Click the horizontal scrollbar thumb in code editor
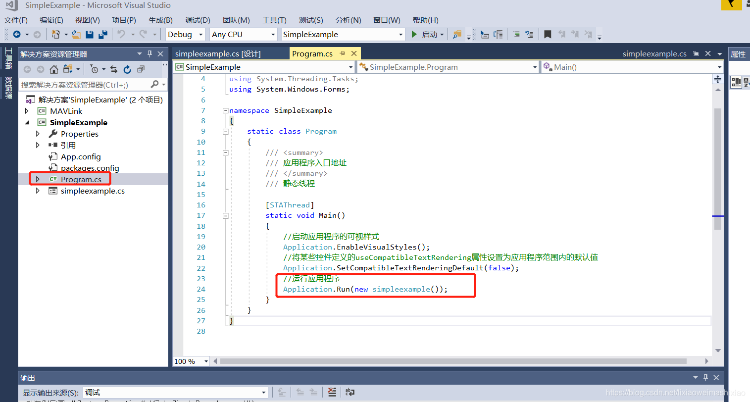Screen dimensions: 750x402 pyautogui.click(x=453, y=361)
